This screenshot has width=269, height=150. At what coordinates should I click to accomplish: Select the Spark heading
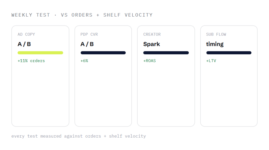pos(152,44)
